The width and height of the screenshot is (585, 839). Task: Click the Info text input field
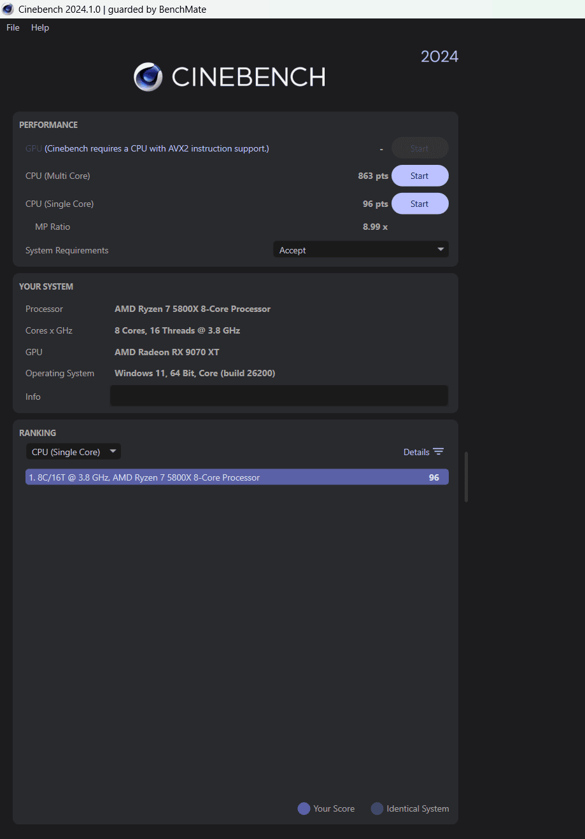pyautogui.click(x=279, y=396)
